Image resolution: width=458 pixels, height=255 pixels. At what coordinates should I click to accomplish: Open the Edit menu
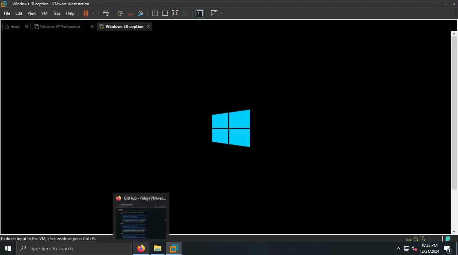(x=19, y=13)
